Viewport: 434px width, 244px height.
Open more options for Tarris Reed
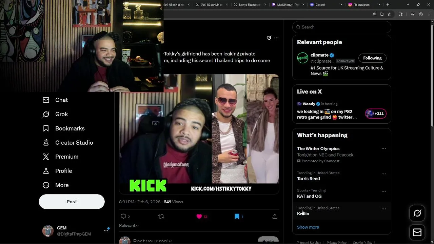point(383,174)
